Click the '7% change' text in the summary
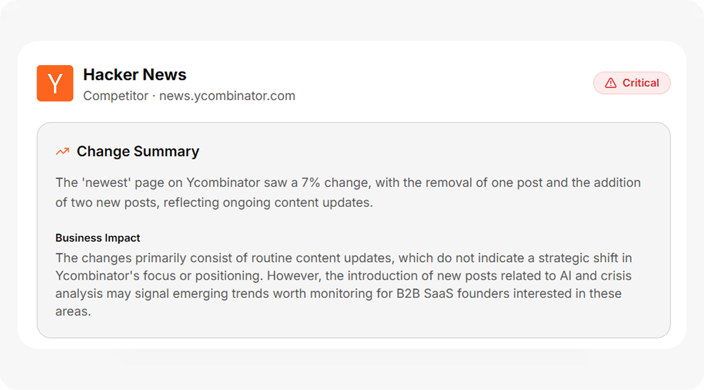This screenshot has height=390, width=704. (334, 182)
